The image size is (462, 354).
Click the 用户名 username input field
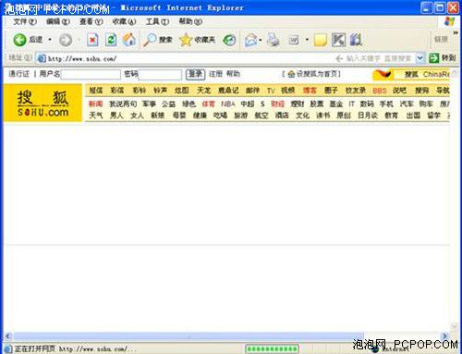tap(91, 75)
